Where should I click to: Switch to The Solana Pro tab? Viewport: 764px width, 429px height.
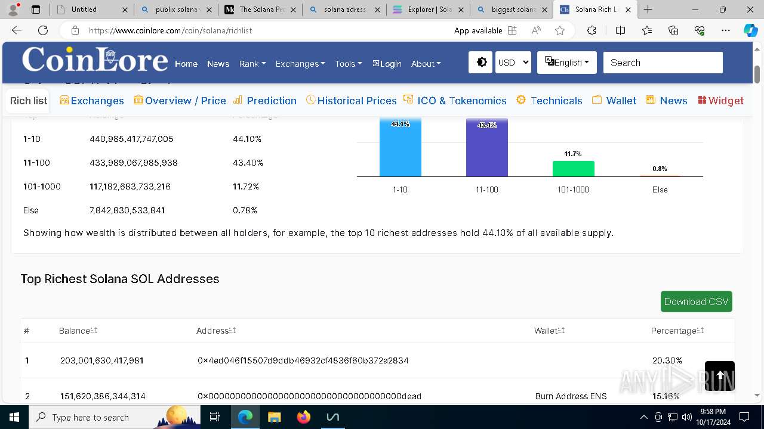pyautogui.click(x=260, y=10)
